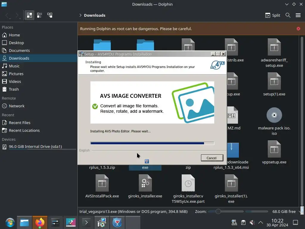Open Dolphin title bar window icon
Viewport: 305px width, 229px height.
[4, 4]
